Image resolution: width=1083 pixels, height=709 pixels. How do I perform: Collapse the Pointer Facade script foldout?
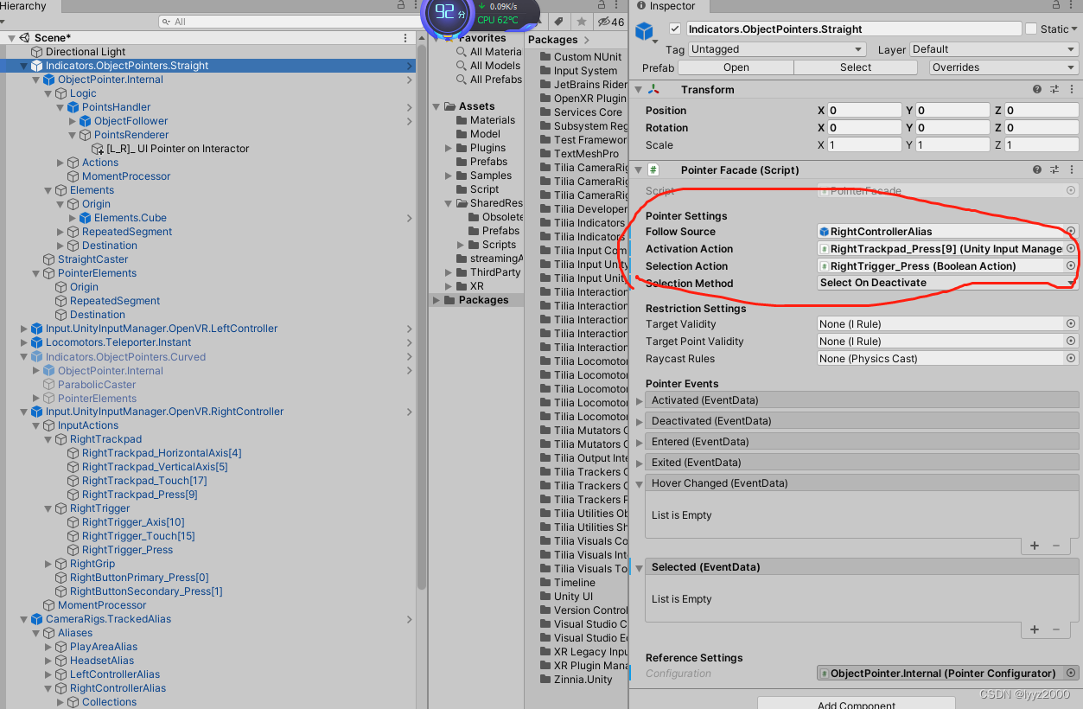[638, 169]
